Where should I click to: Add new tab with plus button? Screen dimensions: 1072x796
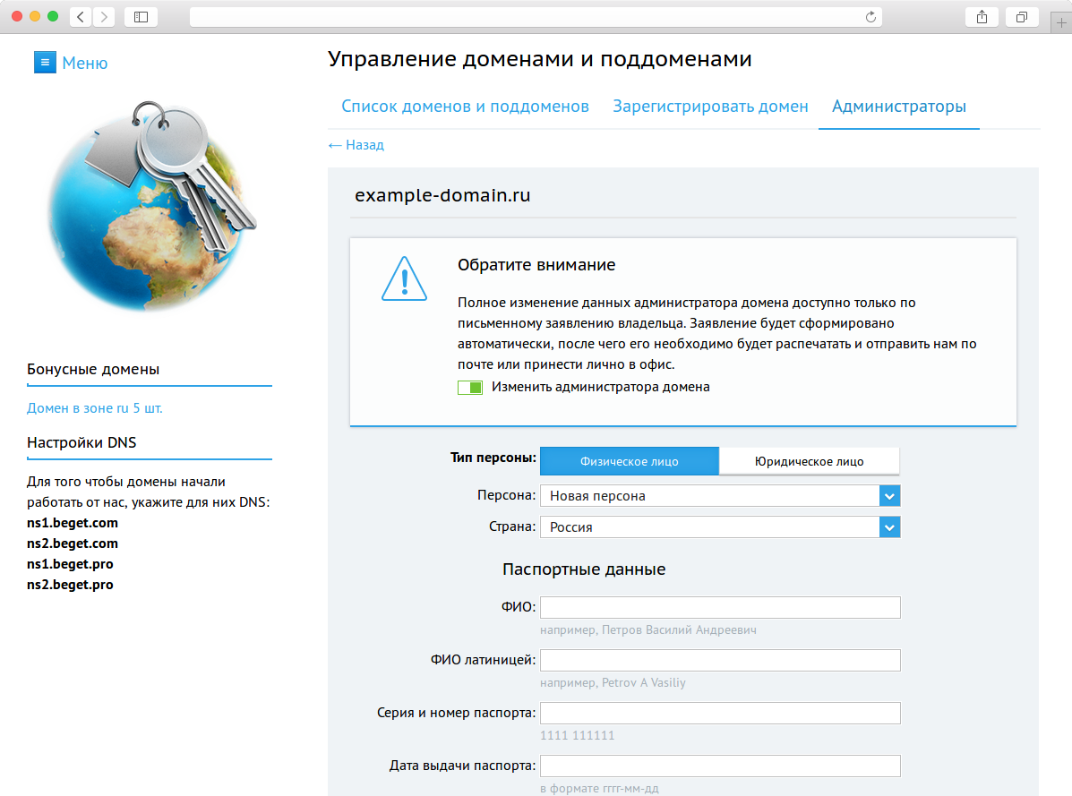[x=1061, y=22]
